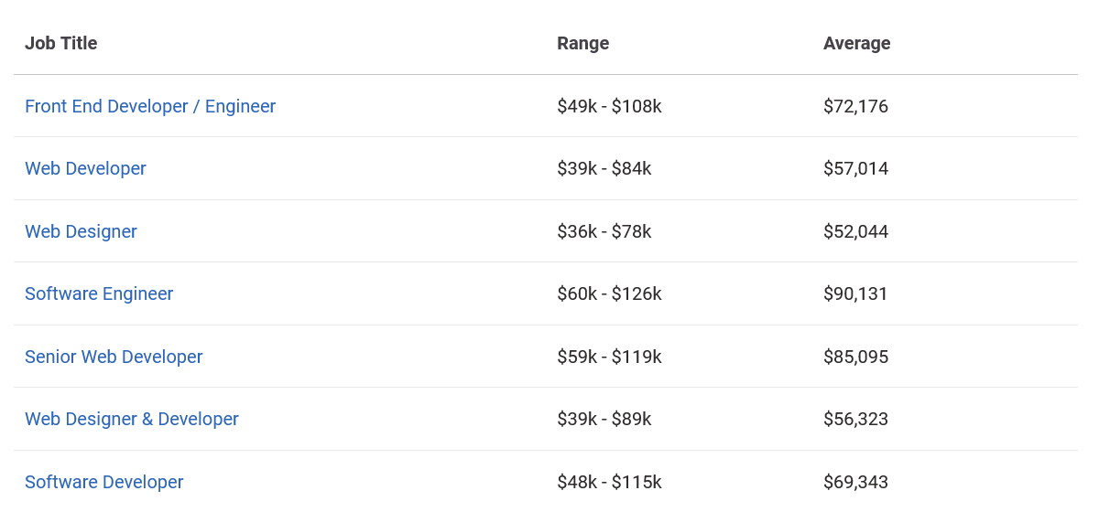1099x512 pixels.
Task: Select the $85,095 average value
Action: click(855, 357)
